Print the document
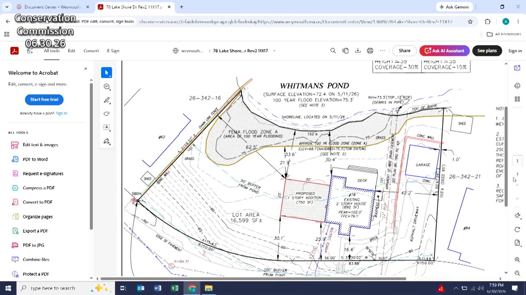This screenshot has width=526, height=295. [x=370, y=51]
